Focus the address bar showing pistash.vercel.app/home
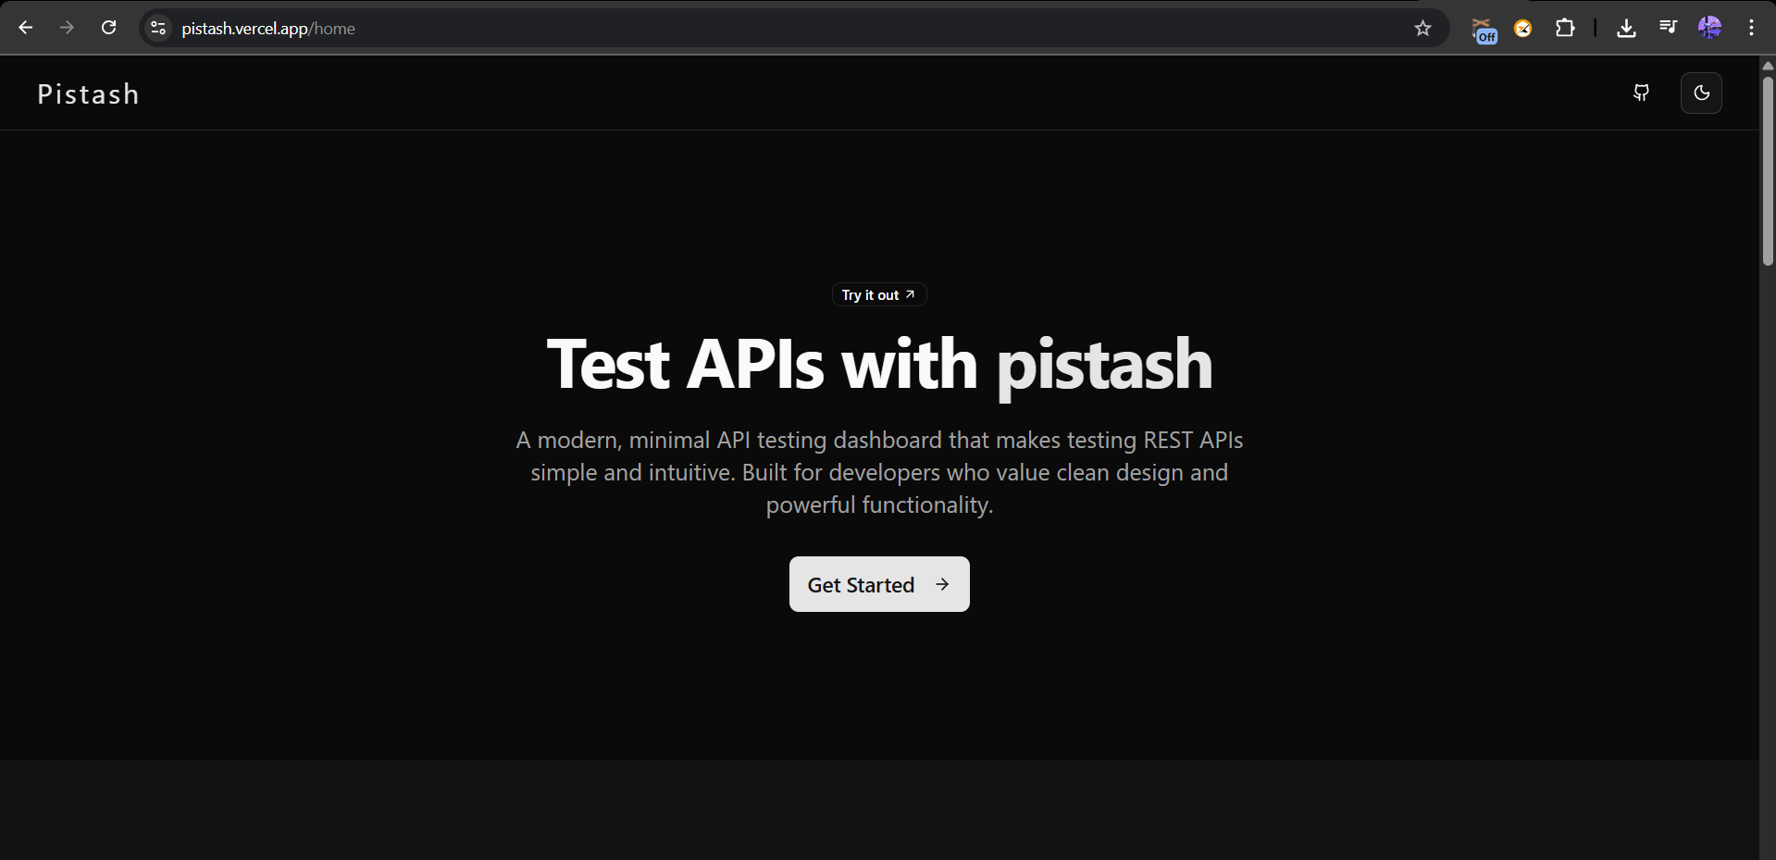The image size is (1776, 860). click(x=740, y=28)
